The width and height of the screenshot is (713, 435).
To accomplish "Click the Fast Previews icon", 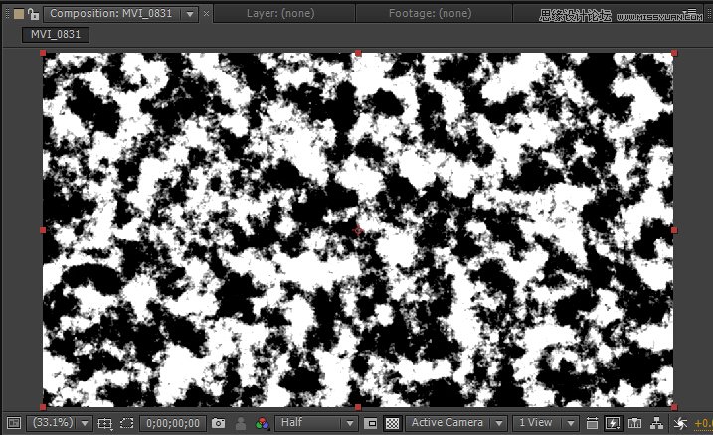I will coord(614,423).
